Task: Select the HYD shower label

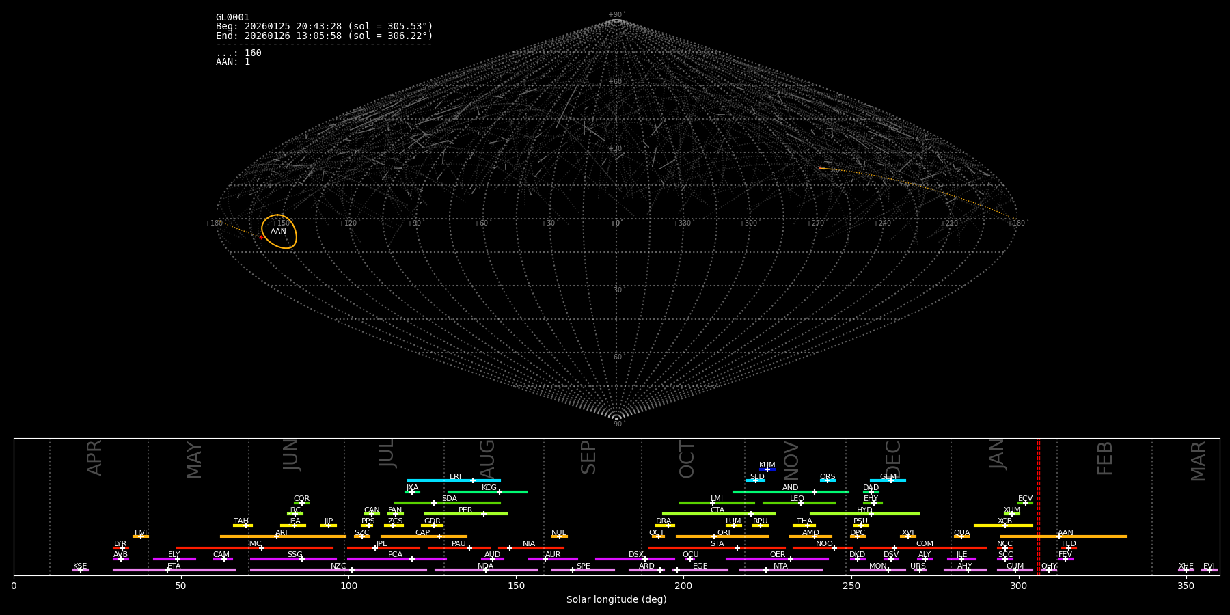Action: [x=864, y=510]
